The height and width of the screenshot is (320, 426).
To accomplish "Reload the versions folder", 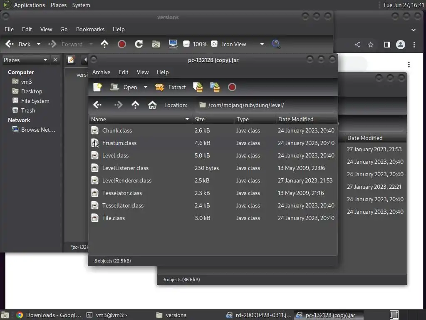I will point(139,44).
